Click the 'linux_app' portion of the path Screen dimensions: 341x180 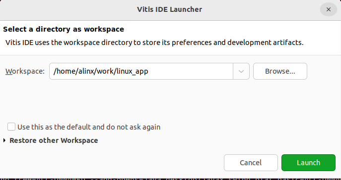(133, 72)
